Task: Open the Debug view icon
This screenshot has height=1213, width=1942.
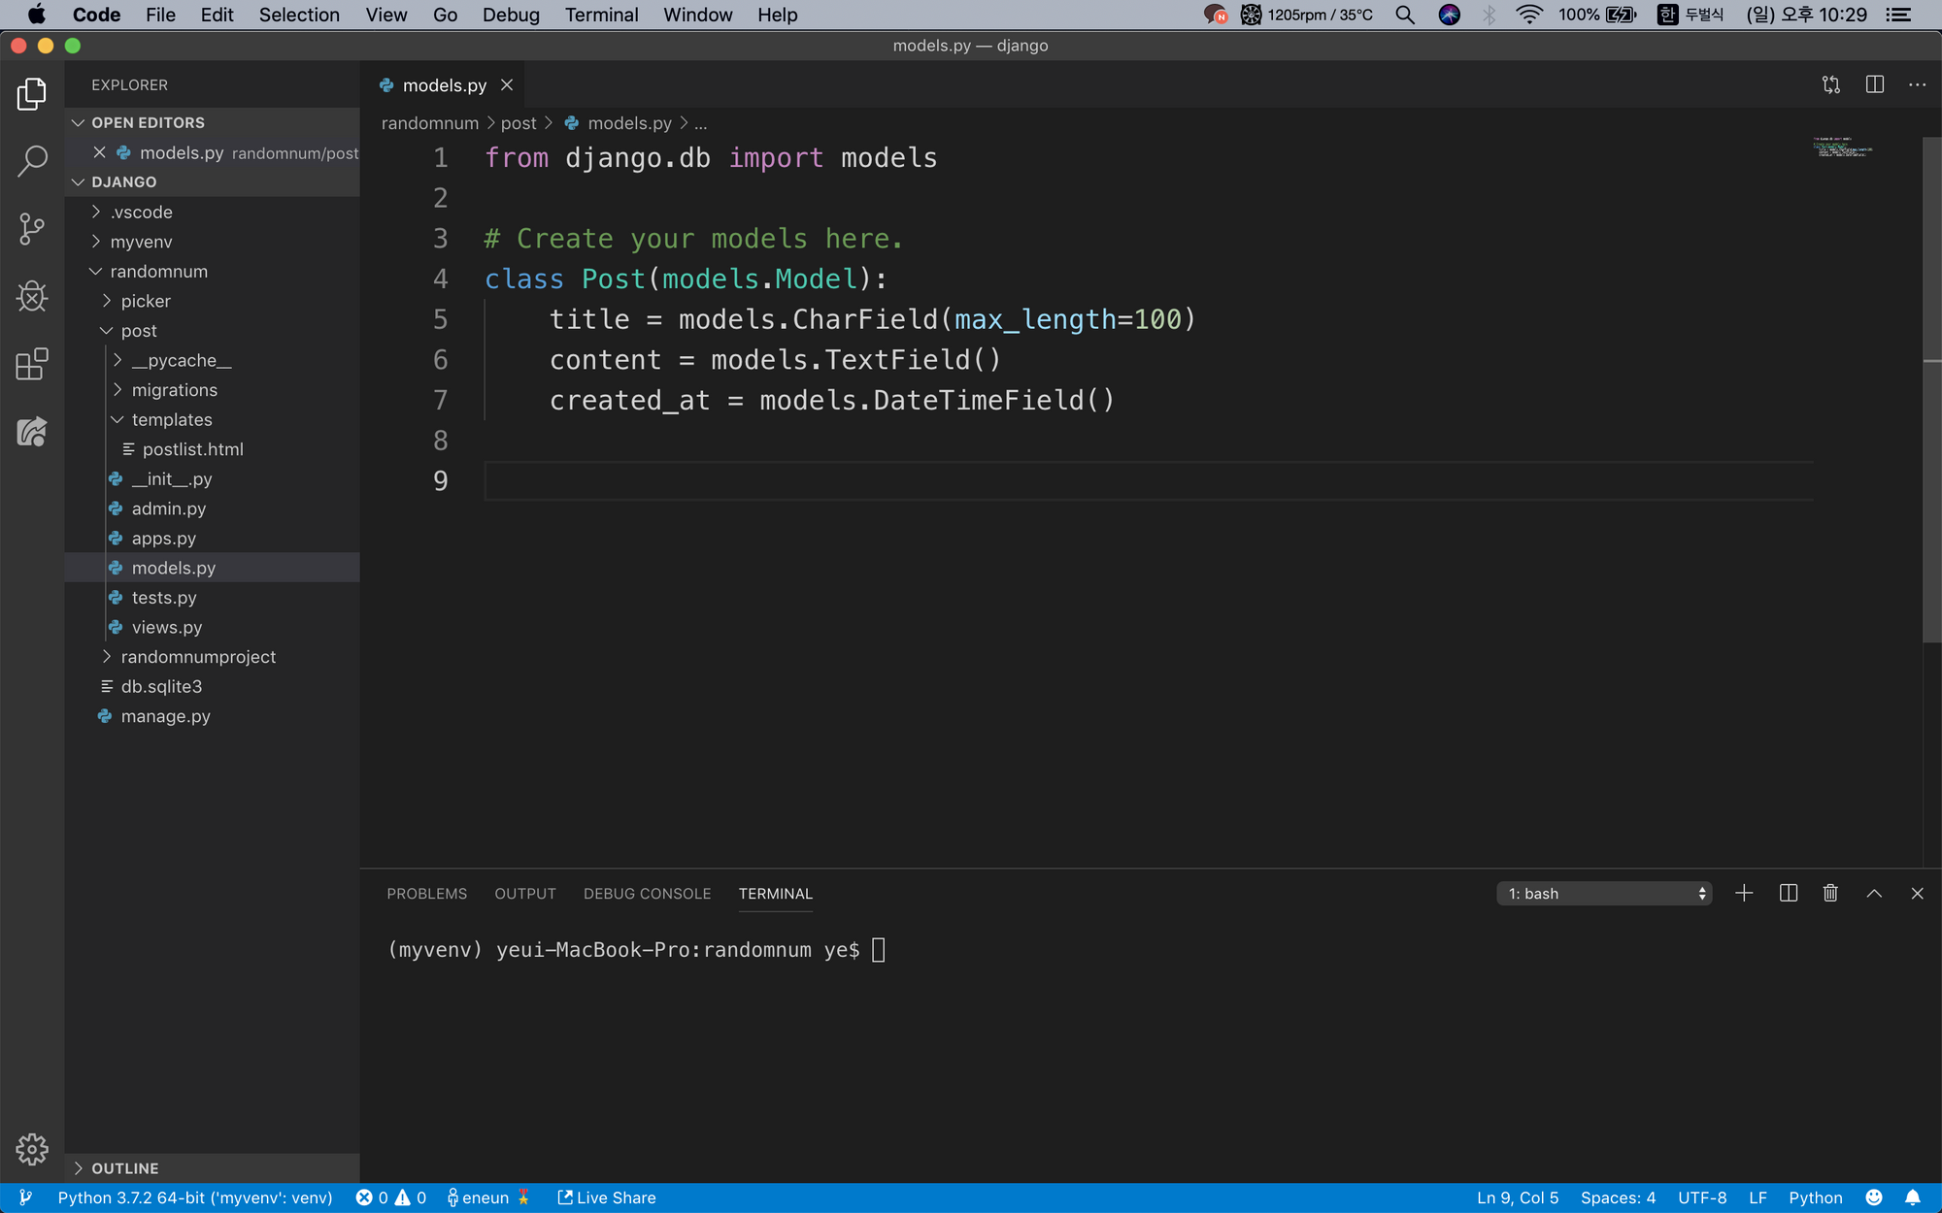Action: click(32, 296)
